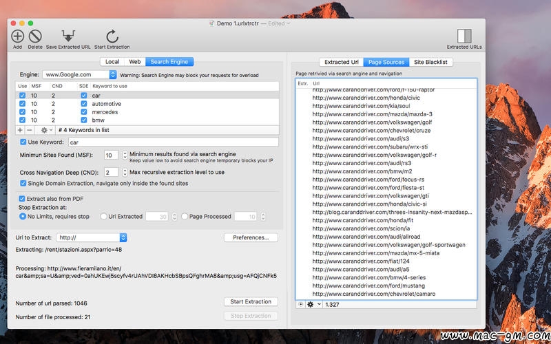
Task: Select the caranddriver honda/civic URL row
Action: coord(386,98)
